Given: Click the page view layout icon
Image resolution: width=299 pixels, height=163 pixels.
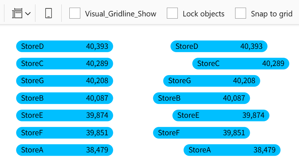Looking at the screenshot, I should click(x=17, y=14).
